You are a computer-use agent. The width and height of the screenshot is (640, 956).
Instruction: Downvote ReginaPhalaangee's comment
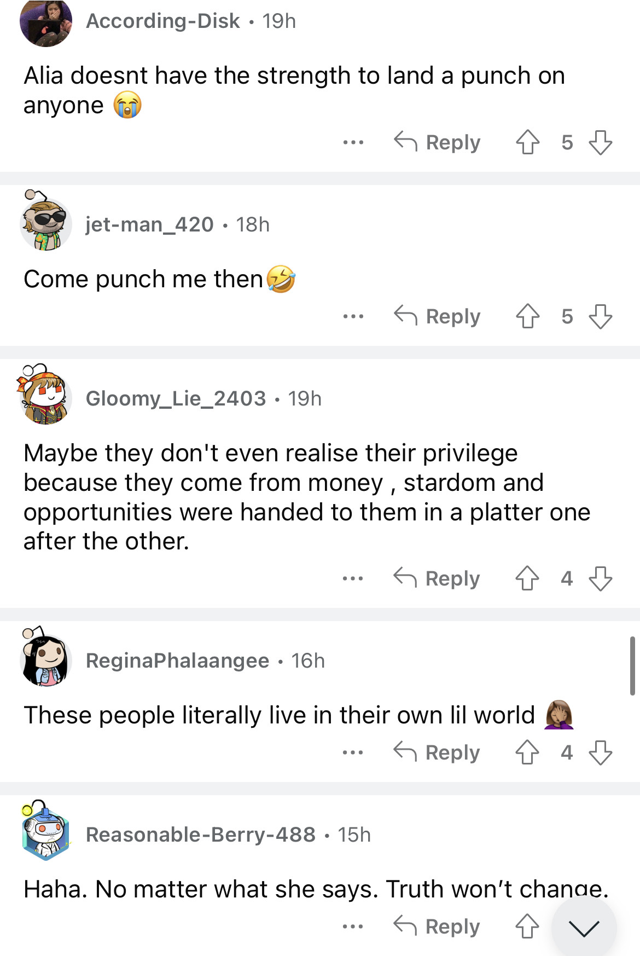pyautogui.click(x=600, y=752)
